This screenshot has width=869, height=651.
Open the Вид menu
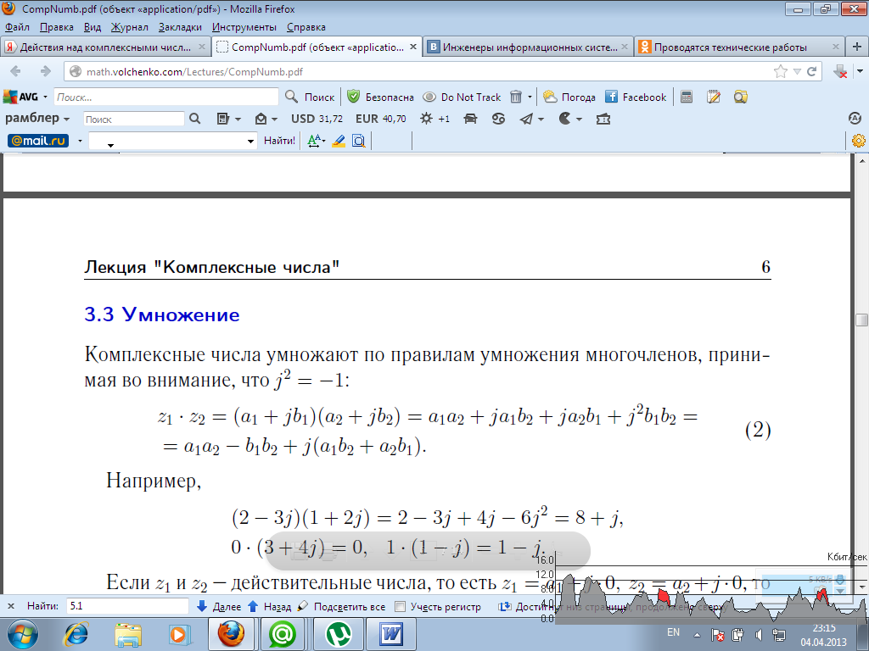[x=93, y=27]
